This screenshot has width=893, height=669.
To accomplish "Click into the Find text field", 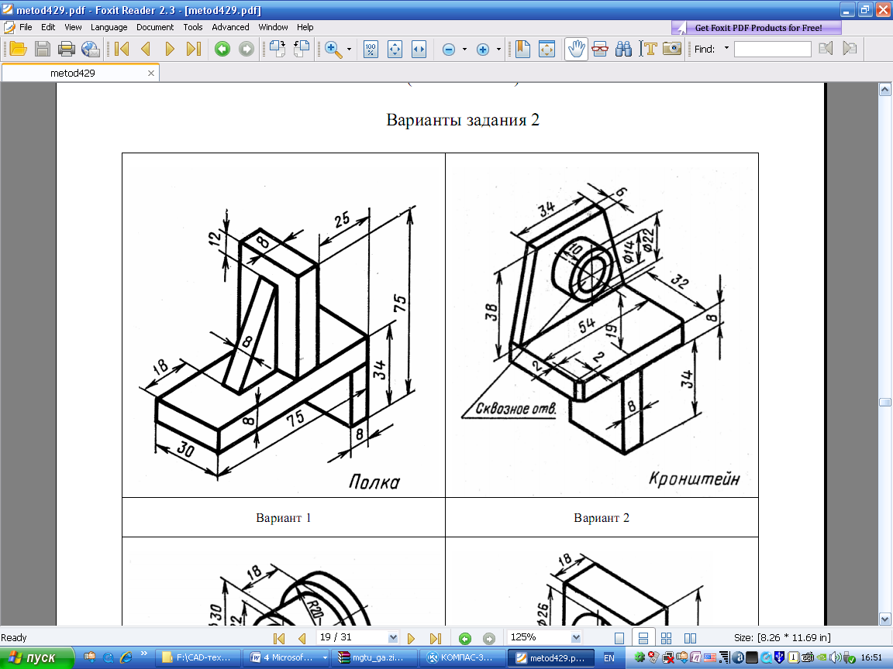I will click(x=773, y=50).
